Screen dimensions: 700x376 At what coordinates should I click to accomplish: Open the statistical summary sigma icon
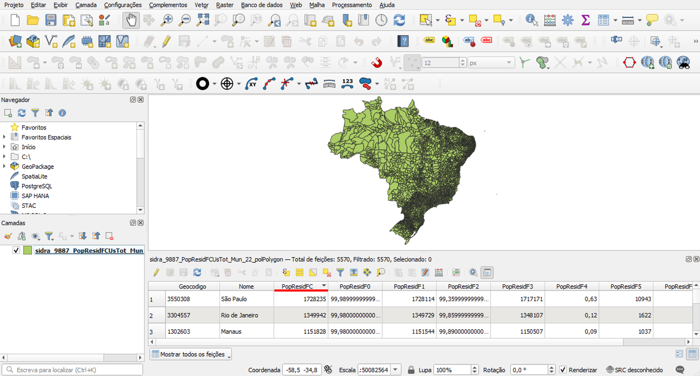(x=585, y=20)
